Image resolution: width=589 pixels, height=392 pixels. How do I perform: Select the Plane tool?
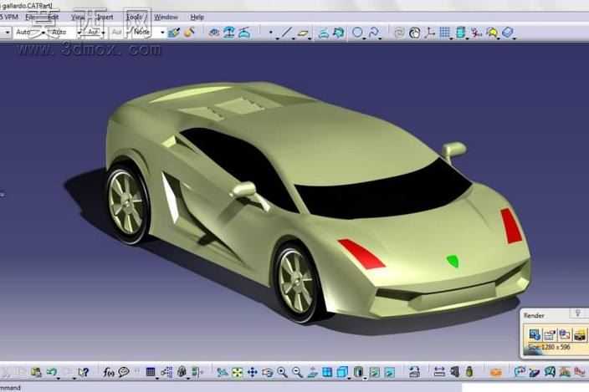coord(303,33)
